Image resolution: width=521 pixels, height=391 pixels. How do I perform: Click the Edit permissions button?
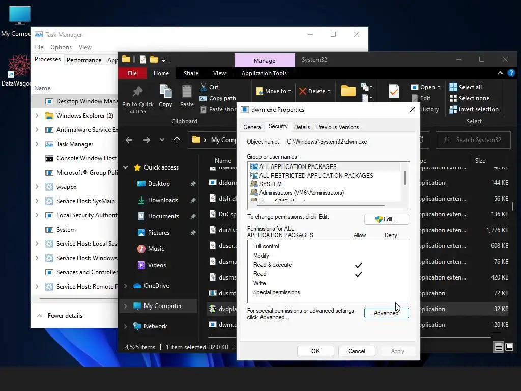387,219
